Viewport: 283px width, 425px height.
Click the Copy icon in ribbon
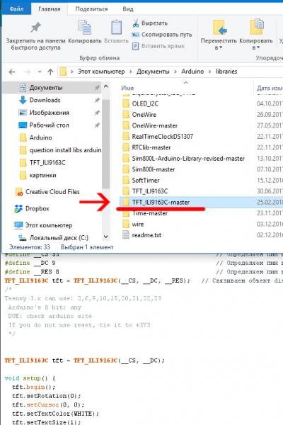85,28
